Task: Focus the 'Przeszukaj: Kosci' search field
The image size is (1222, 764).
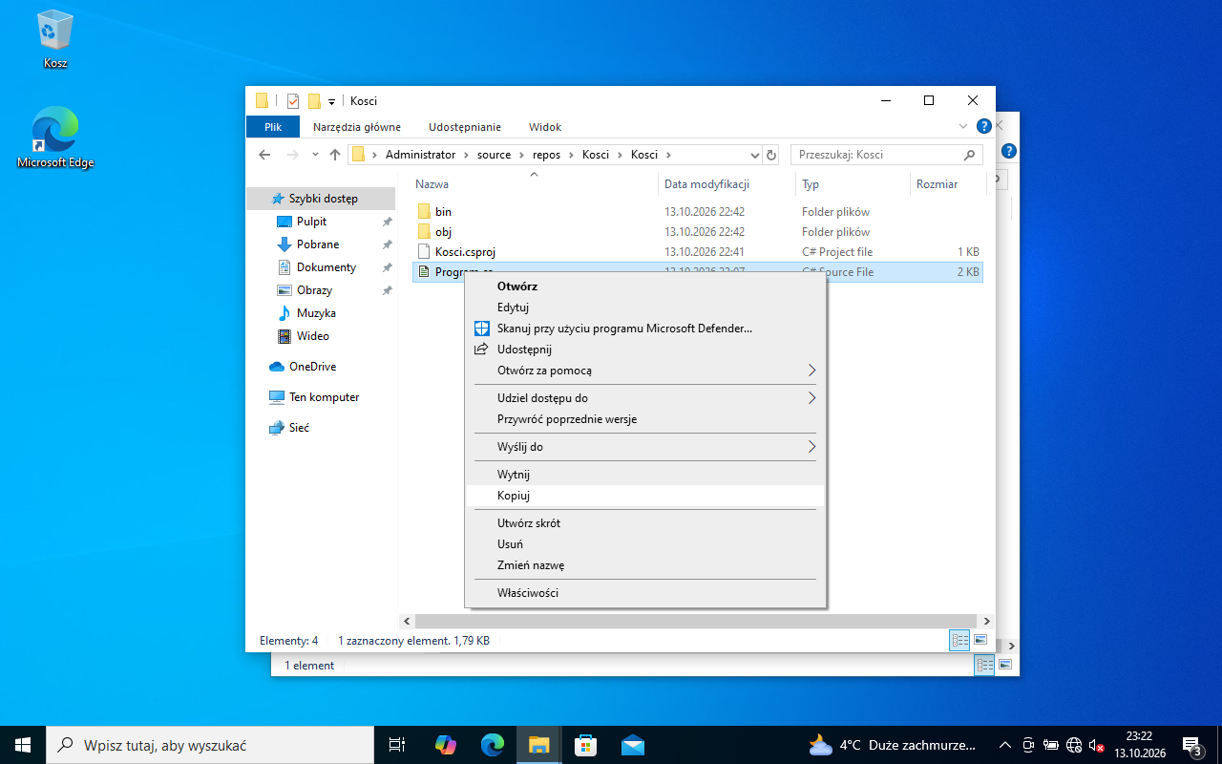Action: (887, 155)
